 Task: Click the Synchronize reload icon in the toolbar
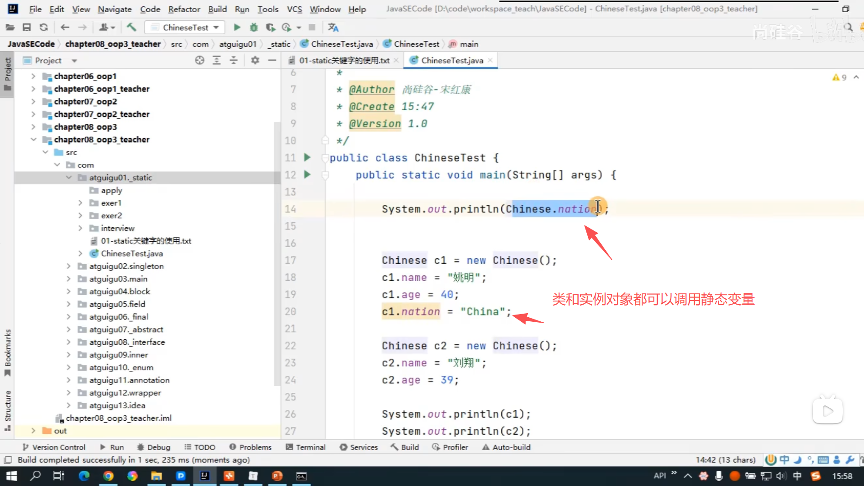tap(44, 27)
